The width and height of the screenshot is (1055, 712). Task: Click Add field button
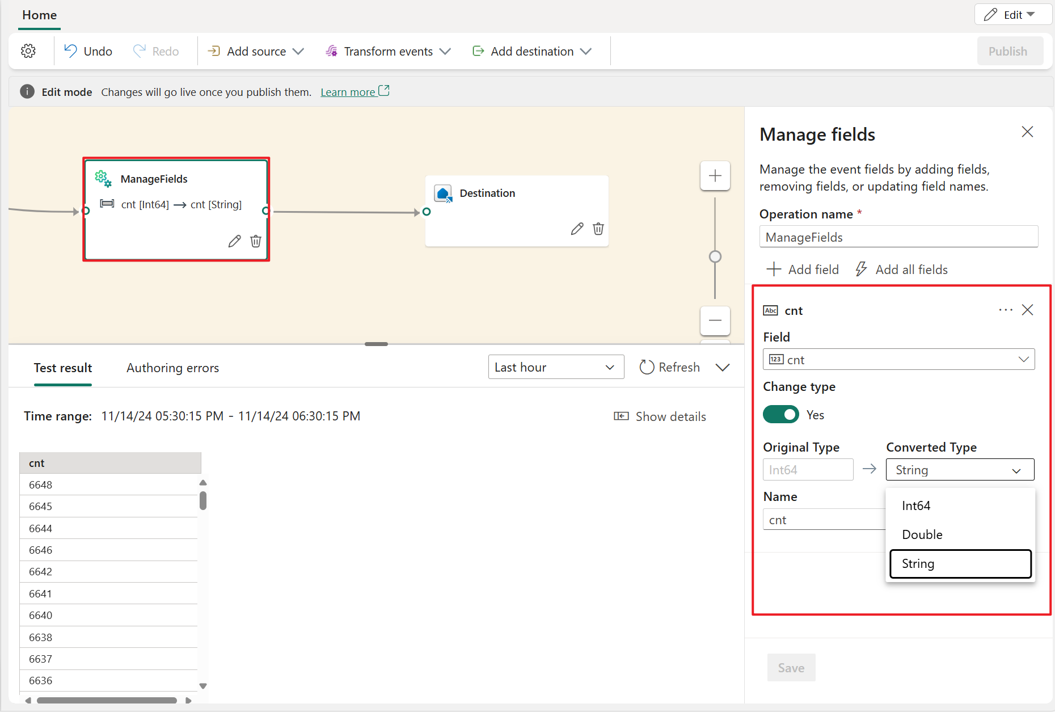click(803, 269)
